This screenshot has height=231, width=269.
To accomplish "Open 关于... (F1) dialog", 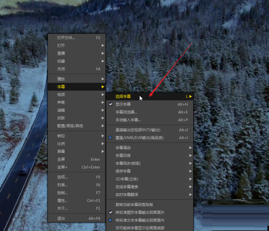I will 77,208.
